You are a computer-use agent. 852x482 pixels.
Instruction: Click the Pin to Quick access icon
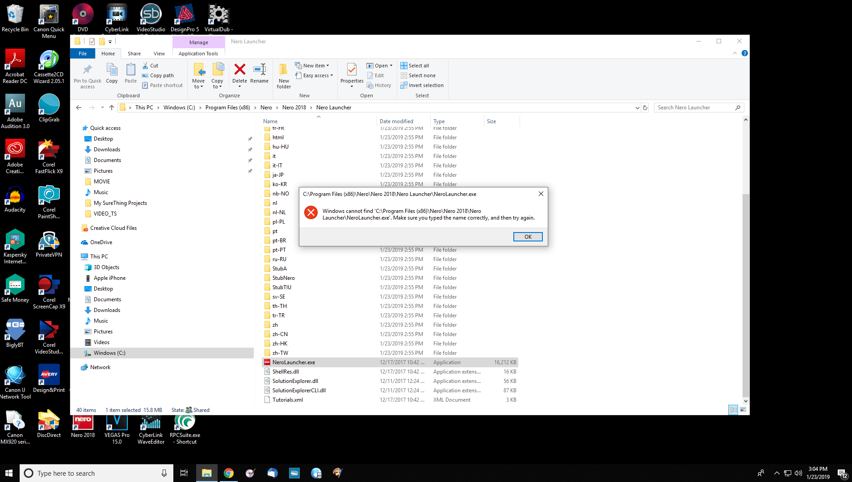tap(87, 70)
